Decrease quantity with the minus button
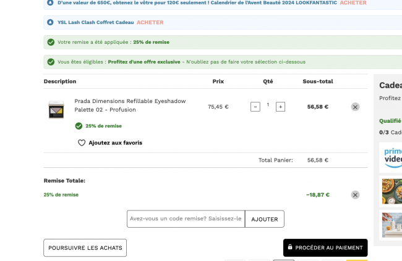The width and height of the screenshot is (402, 261). point(255,107)
